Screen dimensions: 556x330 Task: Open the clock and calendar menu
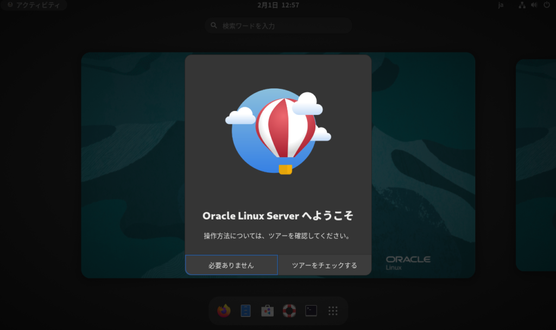(278, 5)
